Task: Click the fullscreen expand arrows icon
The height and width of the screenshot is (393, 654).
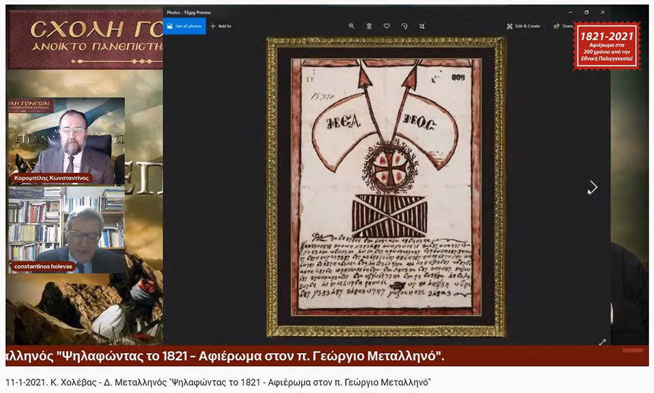Action: (602, 342)
